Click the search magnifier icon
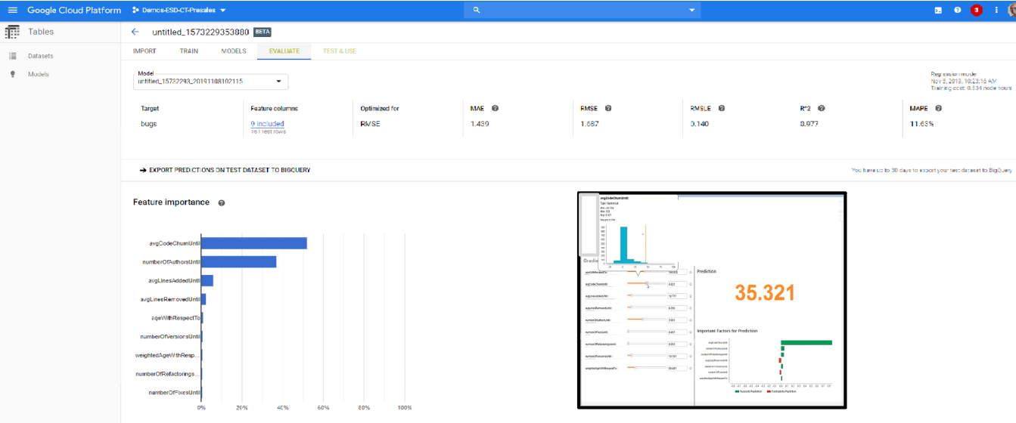This screenshot has height=423, width=1016. click(x=477, y=11)
